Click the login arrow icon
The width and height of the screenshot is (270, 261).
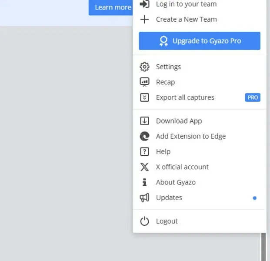click(x=144, y=4)
